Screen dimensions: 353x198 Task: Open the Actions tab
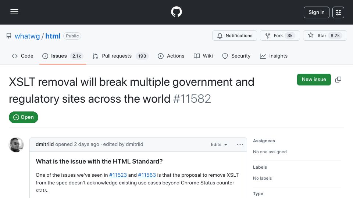pyautogui.click(x=171, y=56)
